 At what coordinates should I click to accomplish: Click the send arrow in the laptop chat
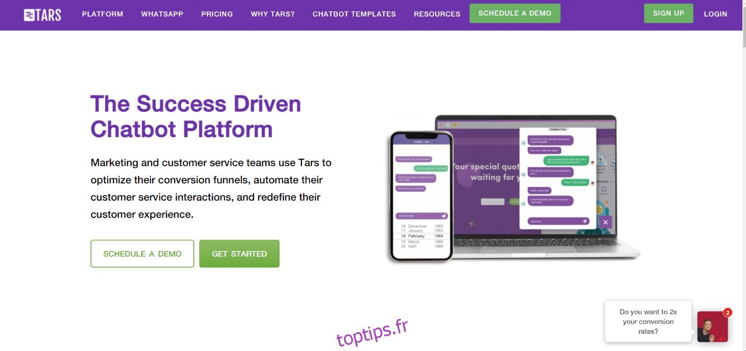(585, 221)
